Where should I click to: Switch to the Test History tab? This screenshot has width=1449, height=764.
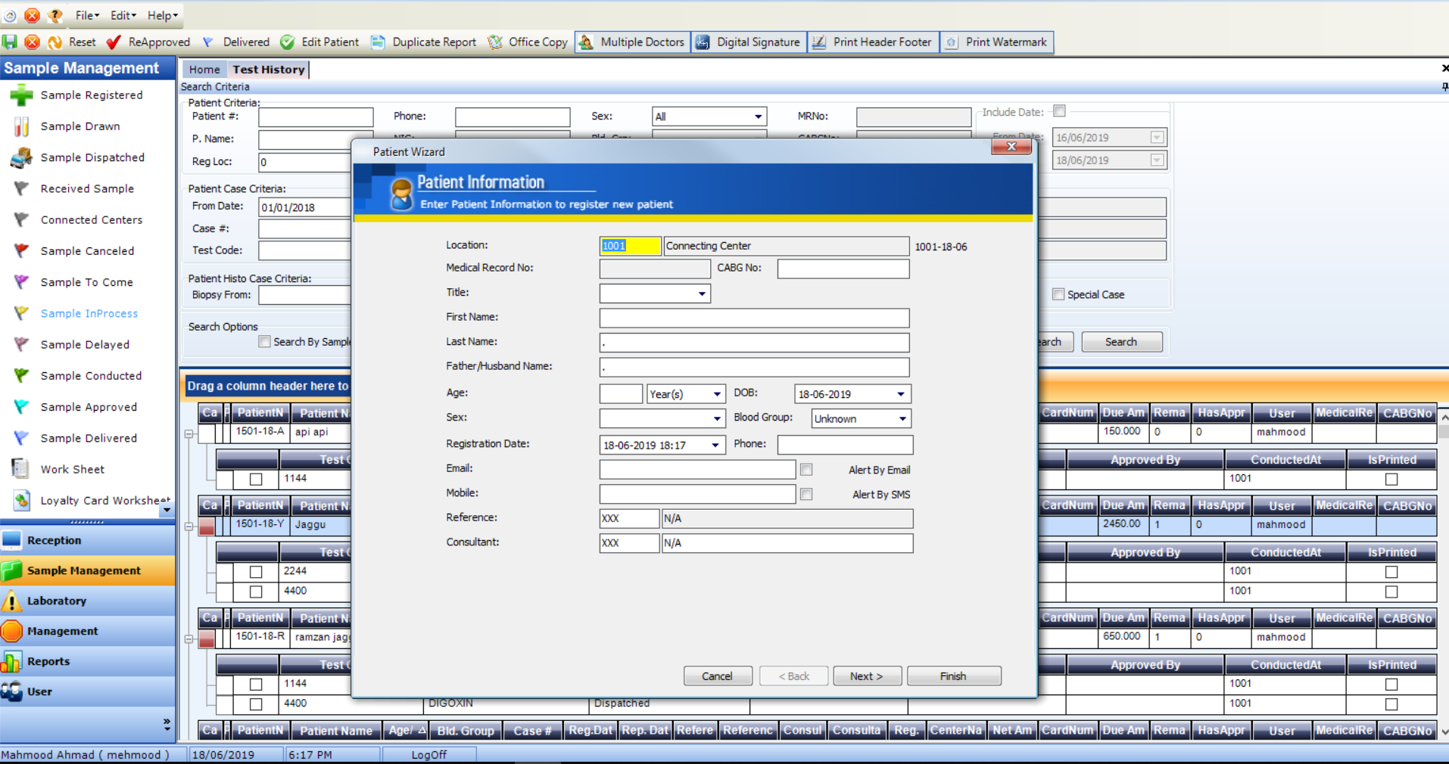click(268, 69)
